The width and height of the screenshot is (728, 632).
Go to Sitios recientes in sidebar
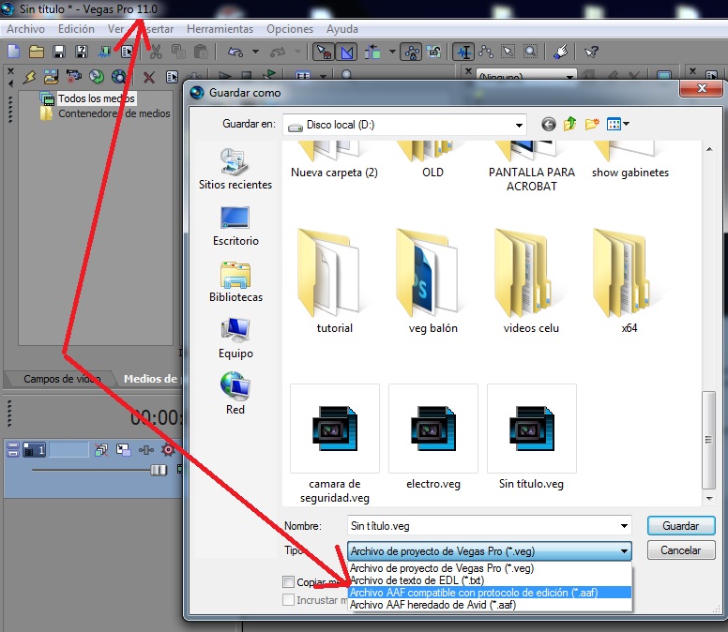coord(235,169)
